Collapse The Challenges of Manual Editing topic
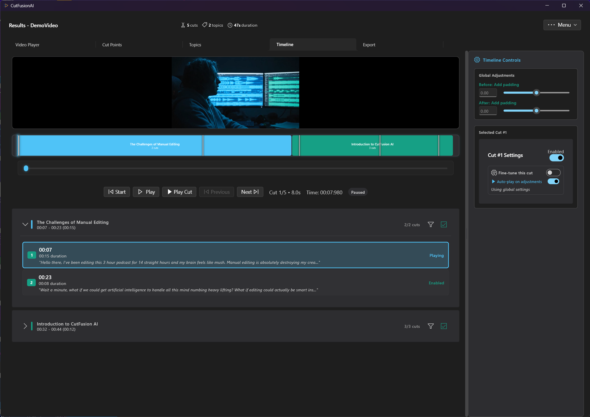Screen dimensions: 590x417 coord(25,224)
